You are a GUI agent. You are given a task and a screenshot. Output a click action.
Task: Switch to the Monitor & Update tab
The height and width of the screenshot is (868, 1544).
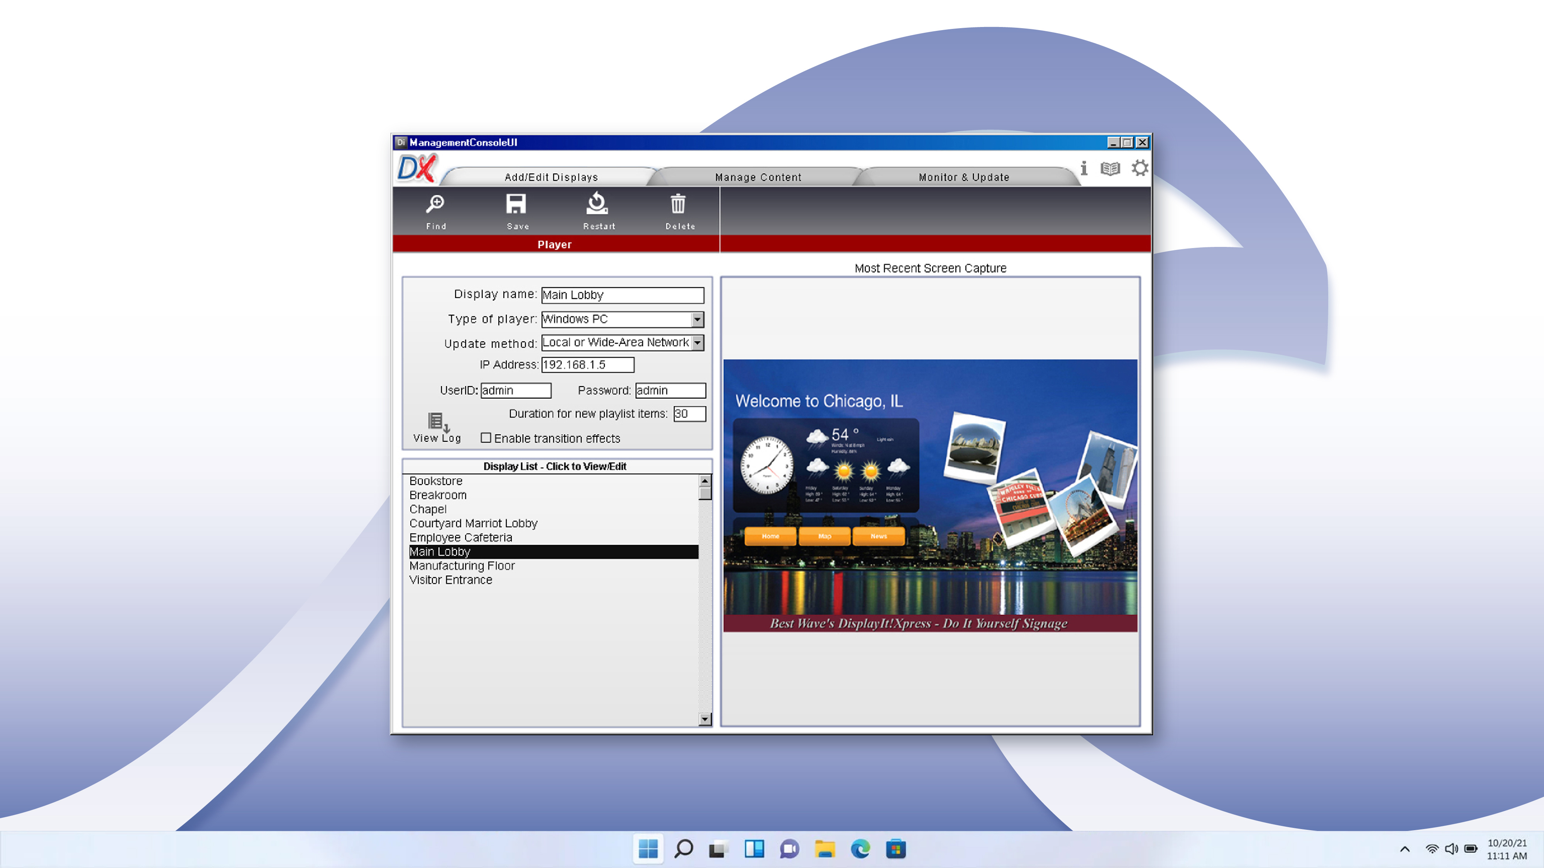pyautogui.click(x=963, y=177)
